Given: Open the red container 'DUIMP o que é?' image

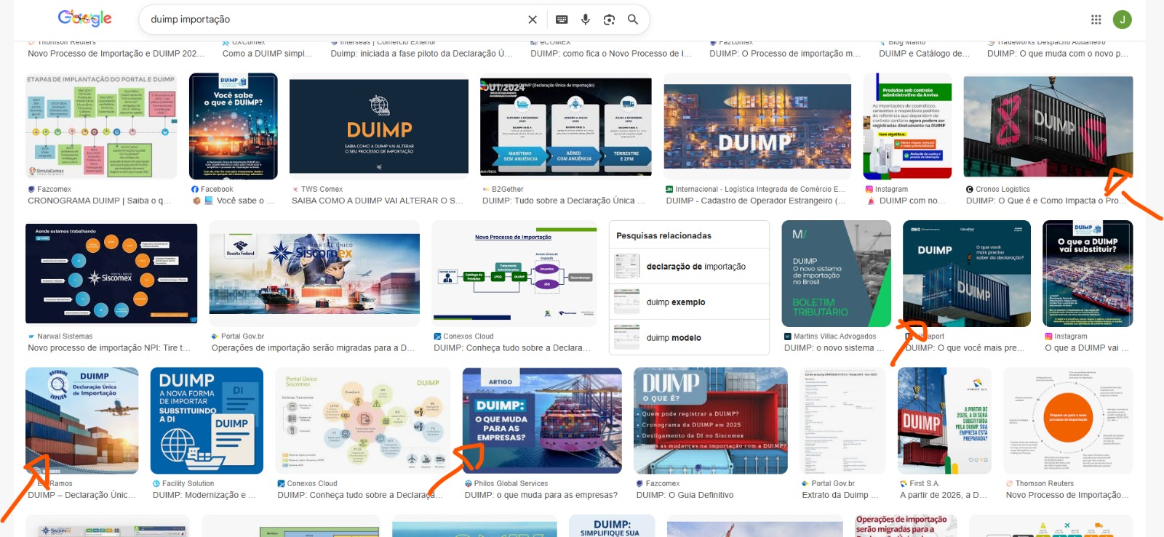Looking at the screenshot, I should [x=711, y=421].
